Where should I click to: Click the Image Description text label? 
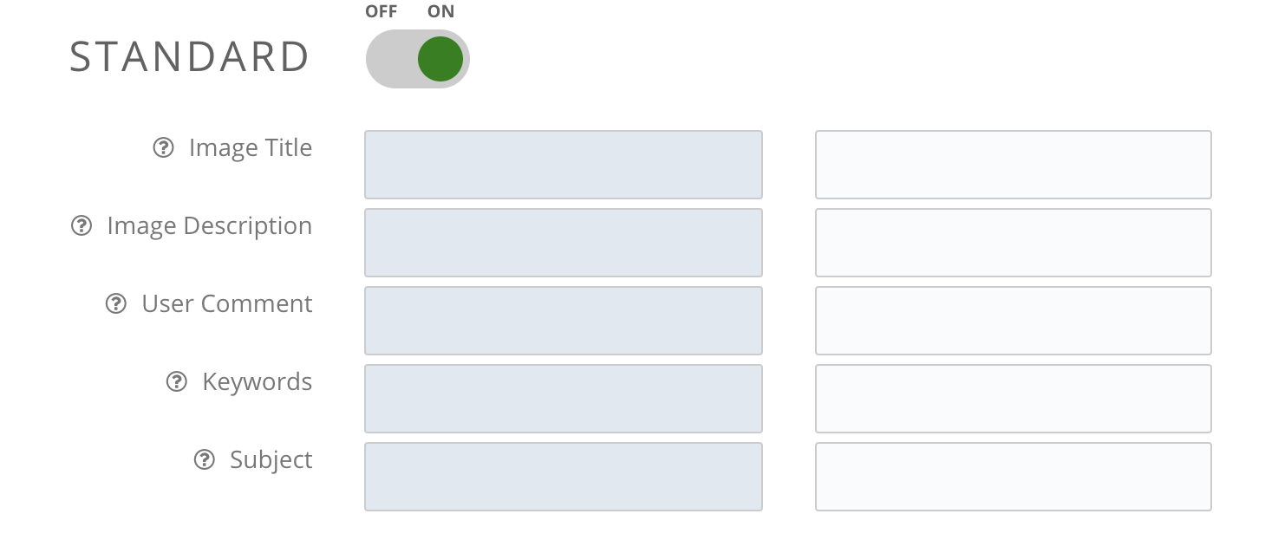[x=210, y=226]
